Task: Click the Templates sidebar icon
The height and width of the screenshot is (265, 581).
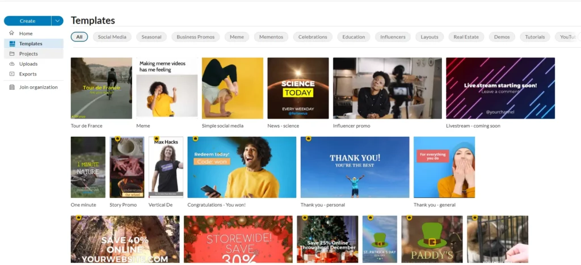Action: point(12,43)
